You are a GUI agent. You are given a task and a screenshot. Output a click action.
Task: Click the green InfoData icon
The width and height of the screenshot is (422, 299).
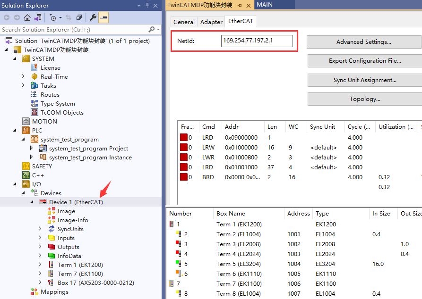pos(52,256)
